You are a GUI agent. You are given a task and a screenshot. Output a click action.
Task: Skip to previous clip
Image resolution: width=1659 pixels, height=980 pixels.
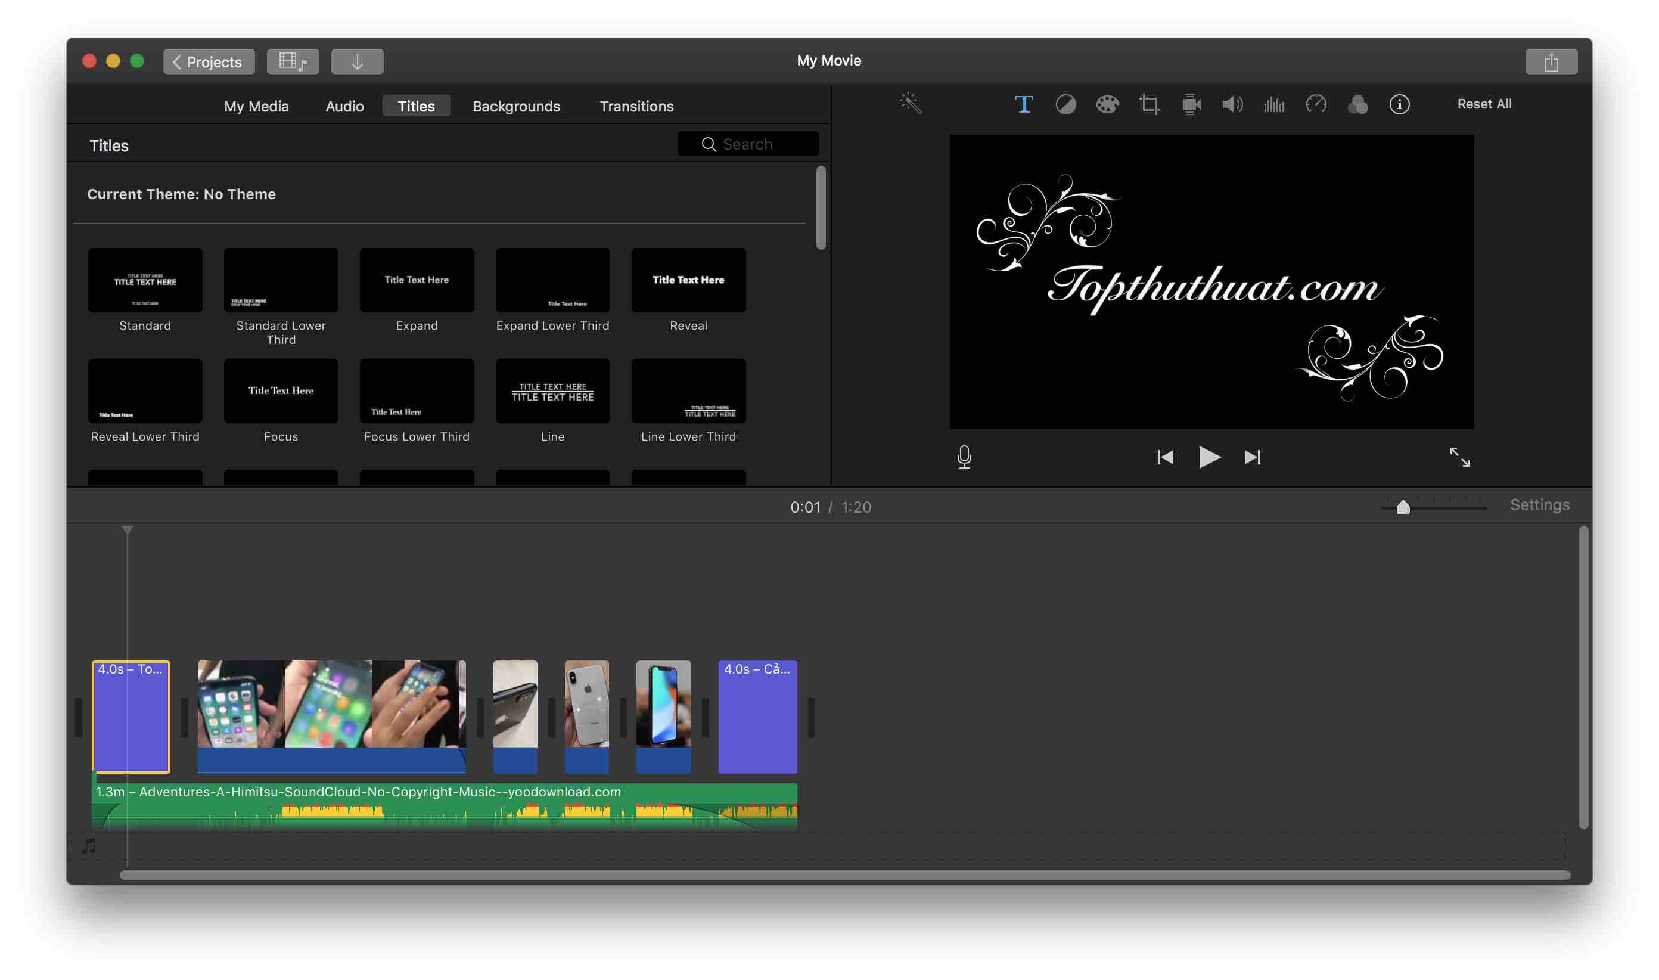point(1165,457)
